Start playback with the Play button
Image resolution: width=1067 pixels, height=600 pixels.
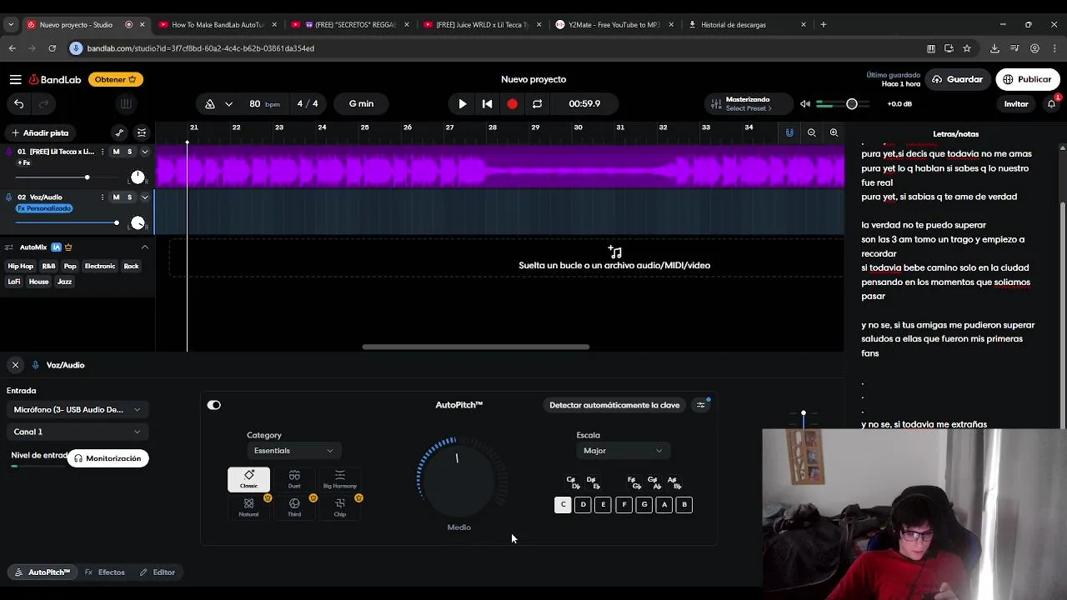(463, 103)
